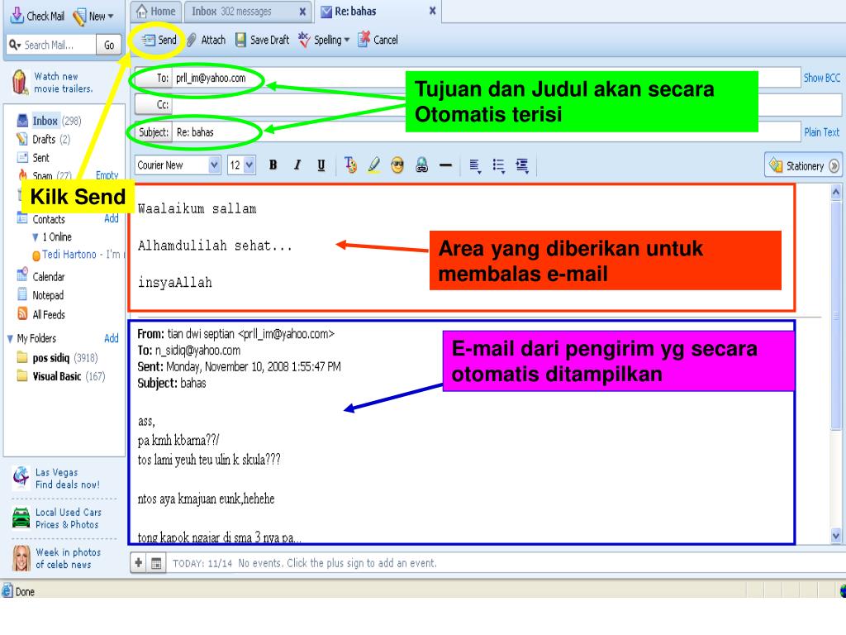Insert an emoticon smiley
Viewport: 846px width, 635px height.
point(397,165)
